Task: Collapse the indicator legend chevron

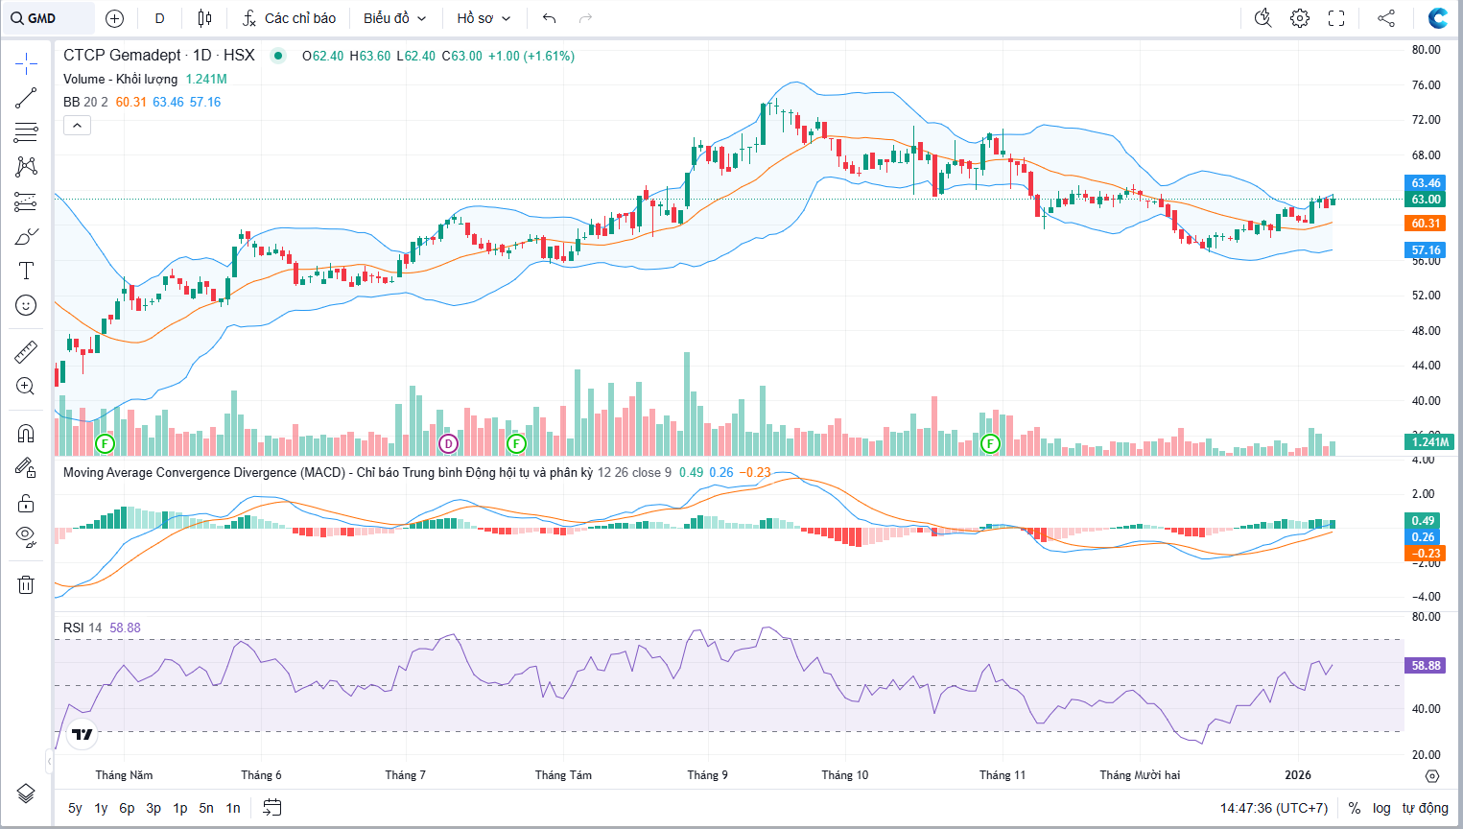Action: (77, 125)
